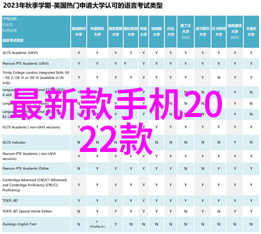
Task: Click the 'Pearson PTE Academic Online' row label
Action: [26, 169]
